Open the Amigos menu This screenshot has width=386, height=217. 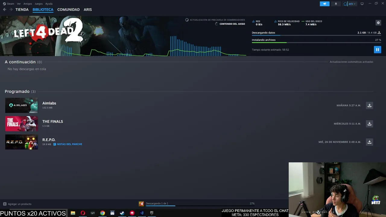click(28, 4)
